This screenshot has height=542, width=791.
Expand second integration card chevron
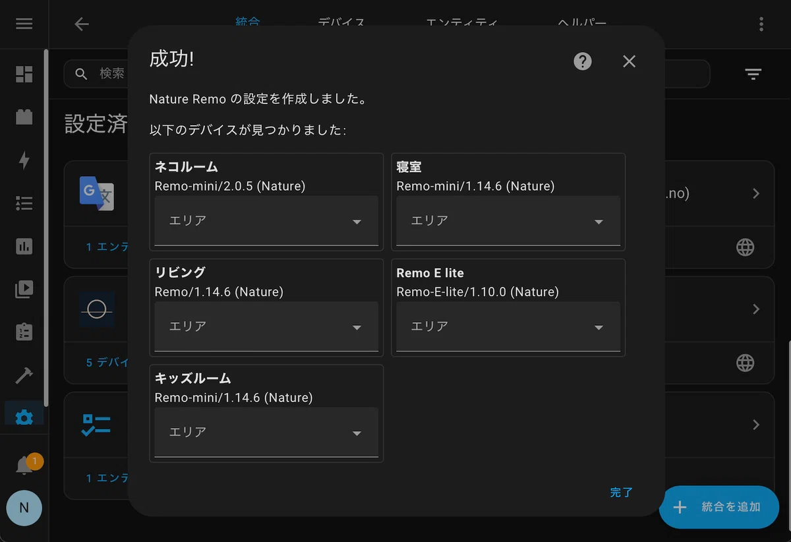coord(756,309)
